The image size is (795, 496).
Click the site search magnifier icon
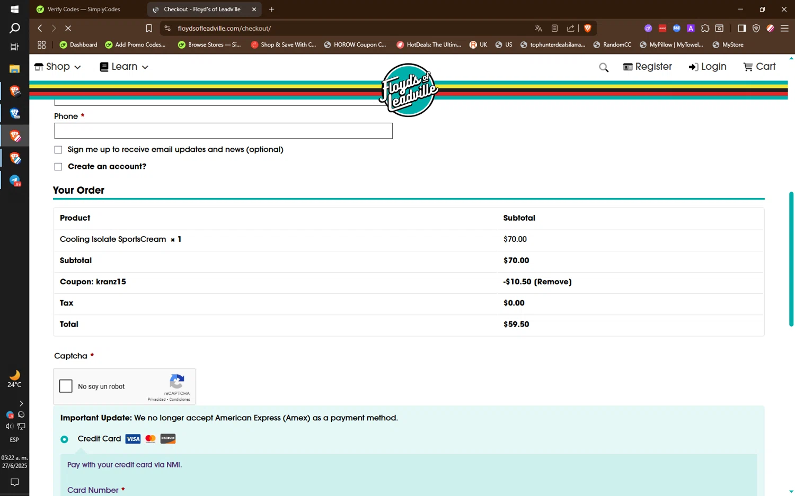604,67
